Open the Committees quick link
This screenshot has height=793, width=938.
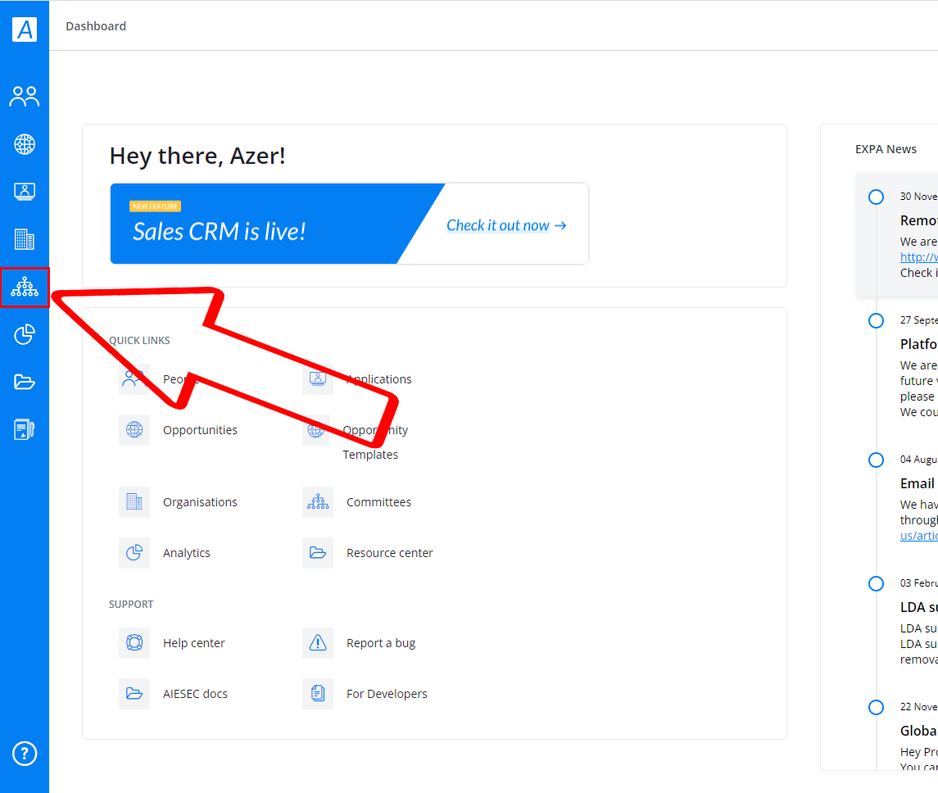coord(378,501)
